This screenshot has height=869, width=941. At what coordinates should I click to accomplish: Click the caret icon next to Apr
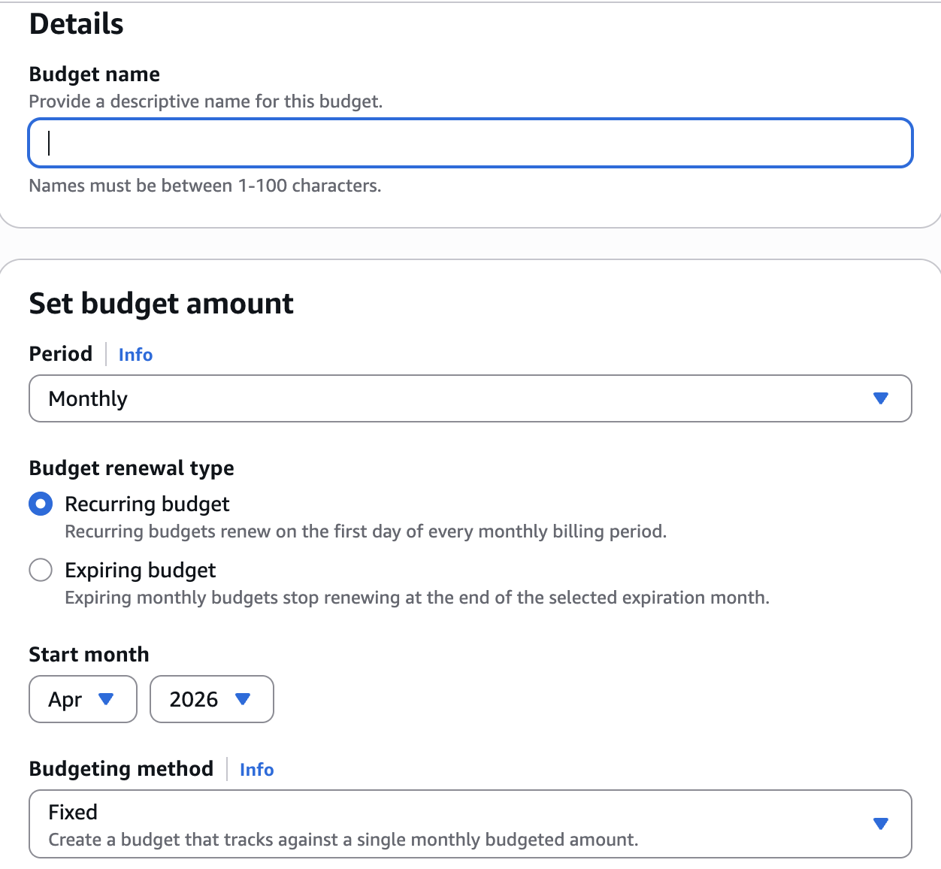pos(106,699)
